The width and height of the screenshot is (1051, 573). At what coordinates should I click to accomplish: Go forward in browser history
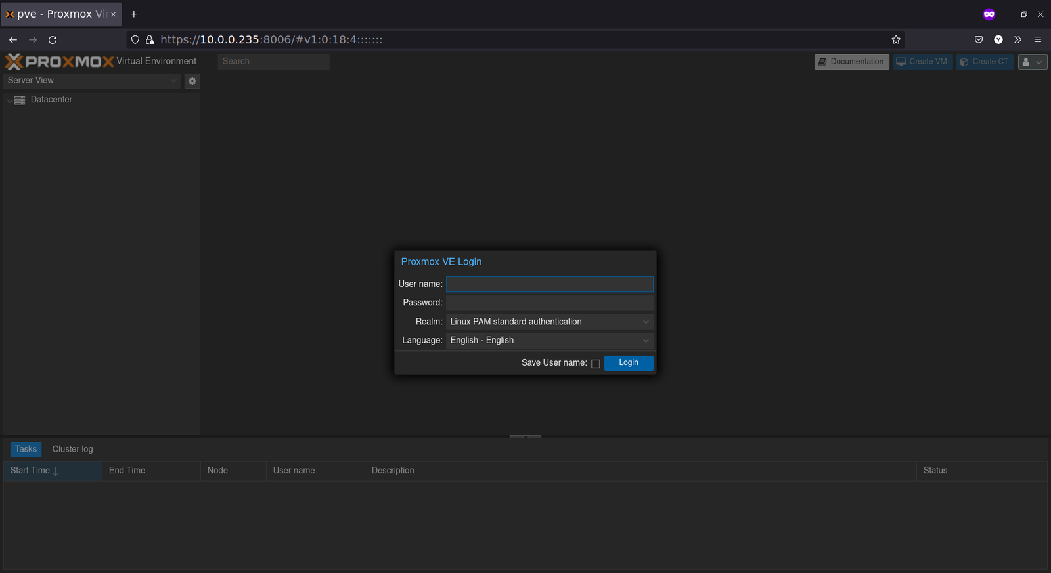33,40
